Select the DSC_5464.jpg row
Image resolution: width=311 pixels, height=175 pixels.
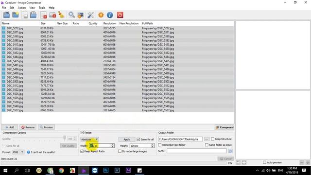pos(118,57)
